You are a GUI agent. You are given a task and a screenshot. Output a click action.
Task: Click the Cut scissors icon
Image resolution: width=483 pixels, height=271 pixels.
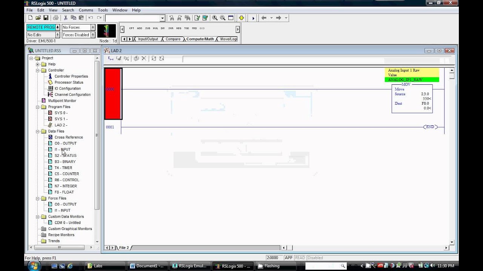pyautogui.click(x=66, y=18)
